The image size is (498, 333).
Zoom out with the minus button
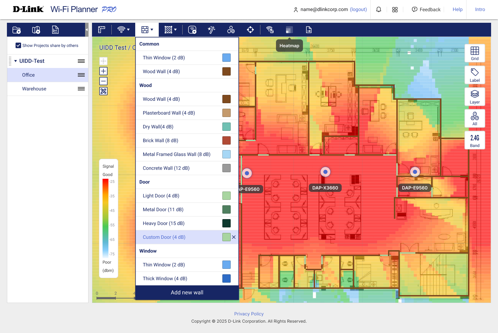[103, 81]
